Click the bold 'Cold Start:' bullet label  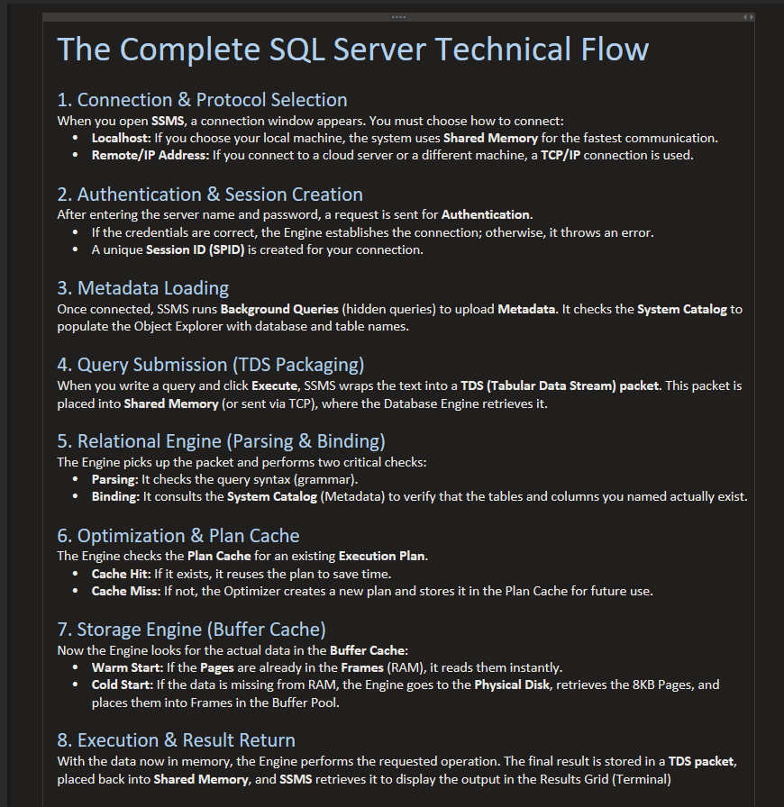122,685
